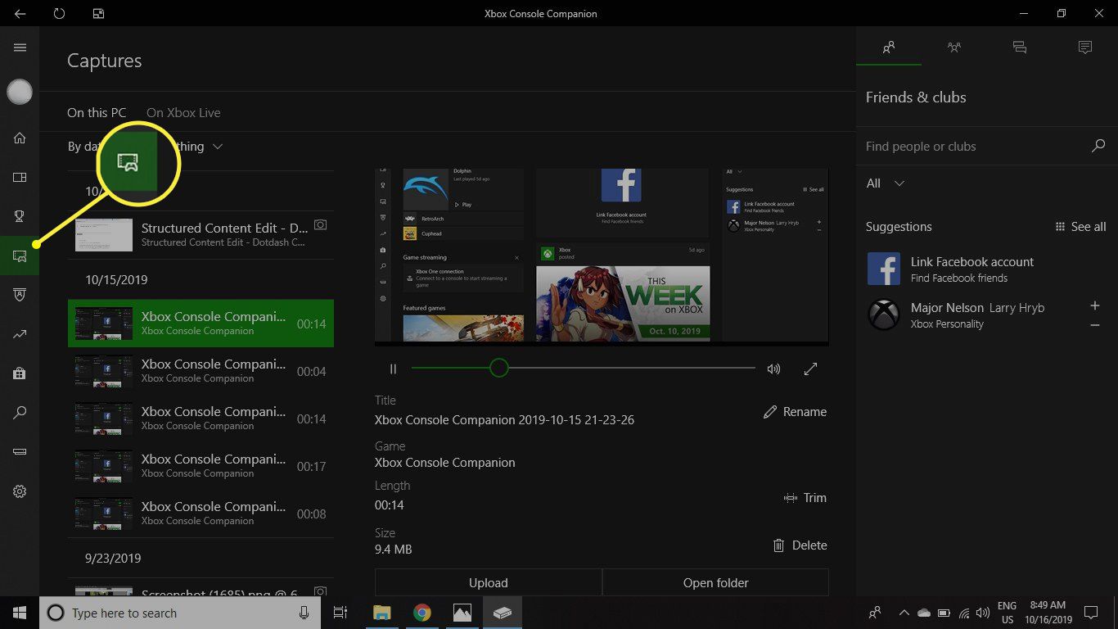Open the hamburger navigation menu

pos(20,48)
